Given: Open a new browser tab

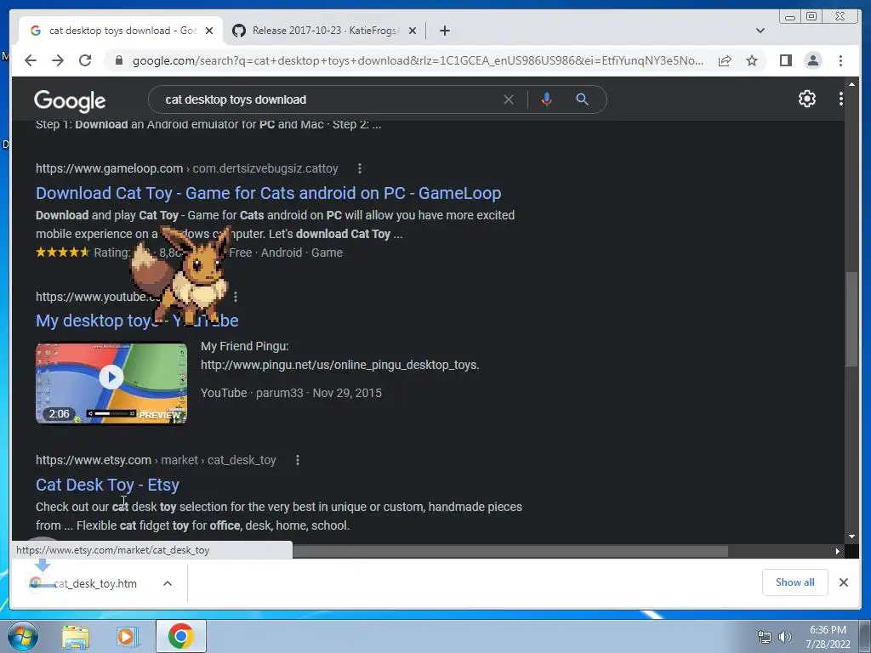Looking at the screenshot, I should [x=444, y=31].
